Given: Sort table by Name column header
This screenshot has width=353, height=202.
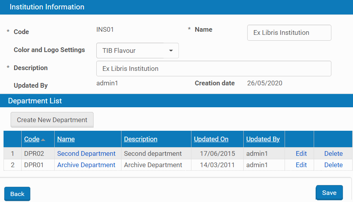Looking at the screenshot, I should point(66,139).
